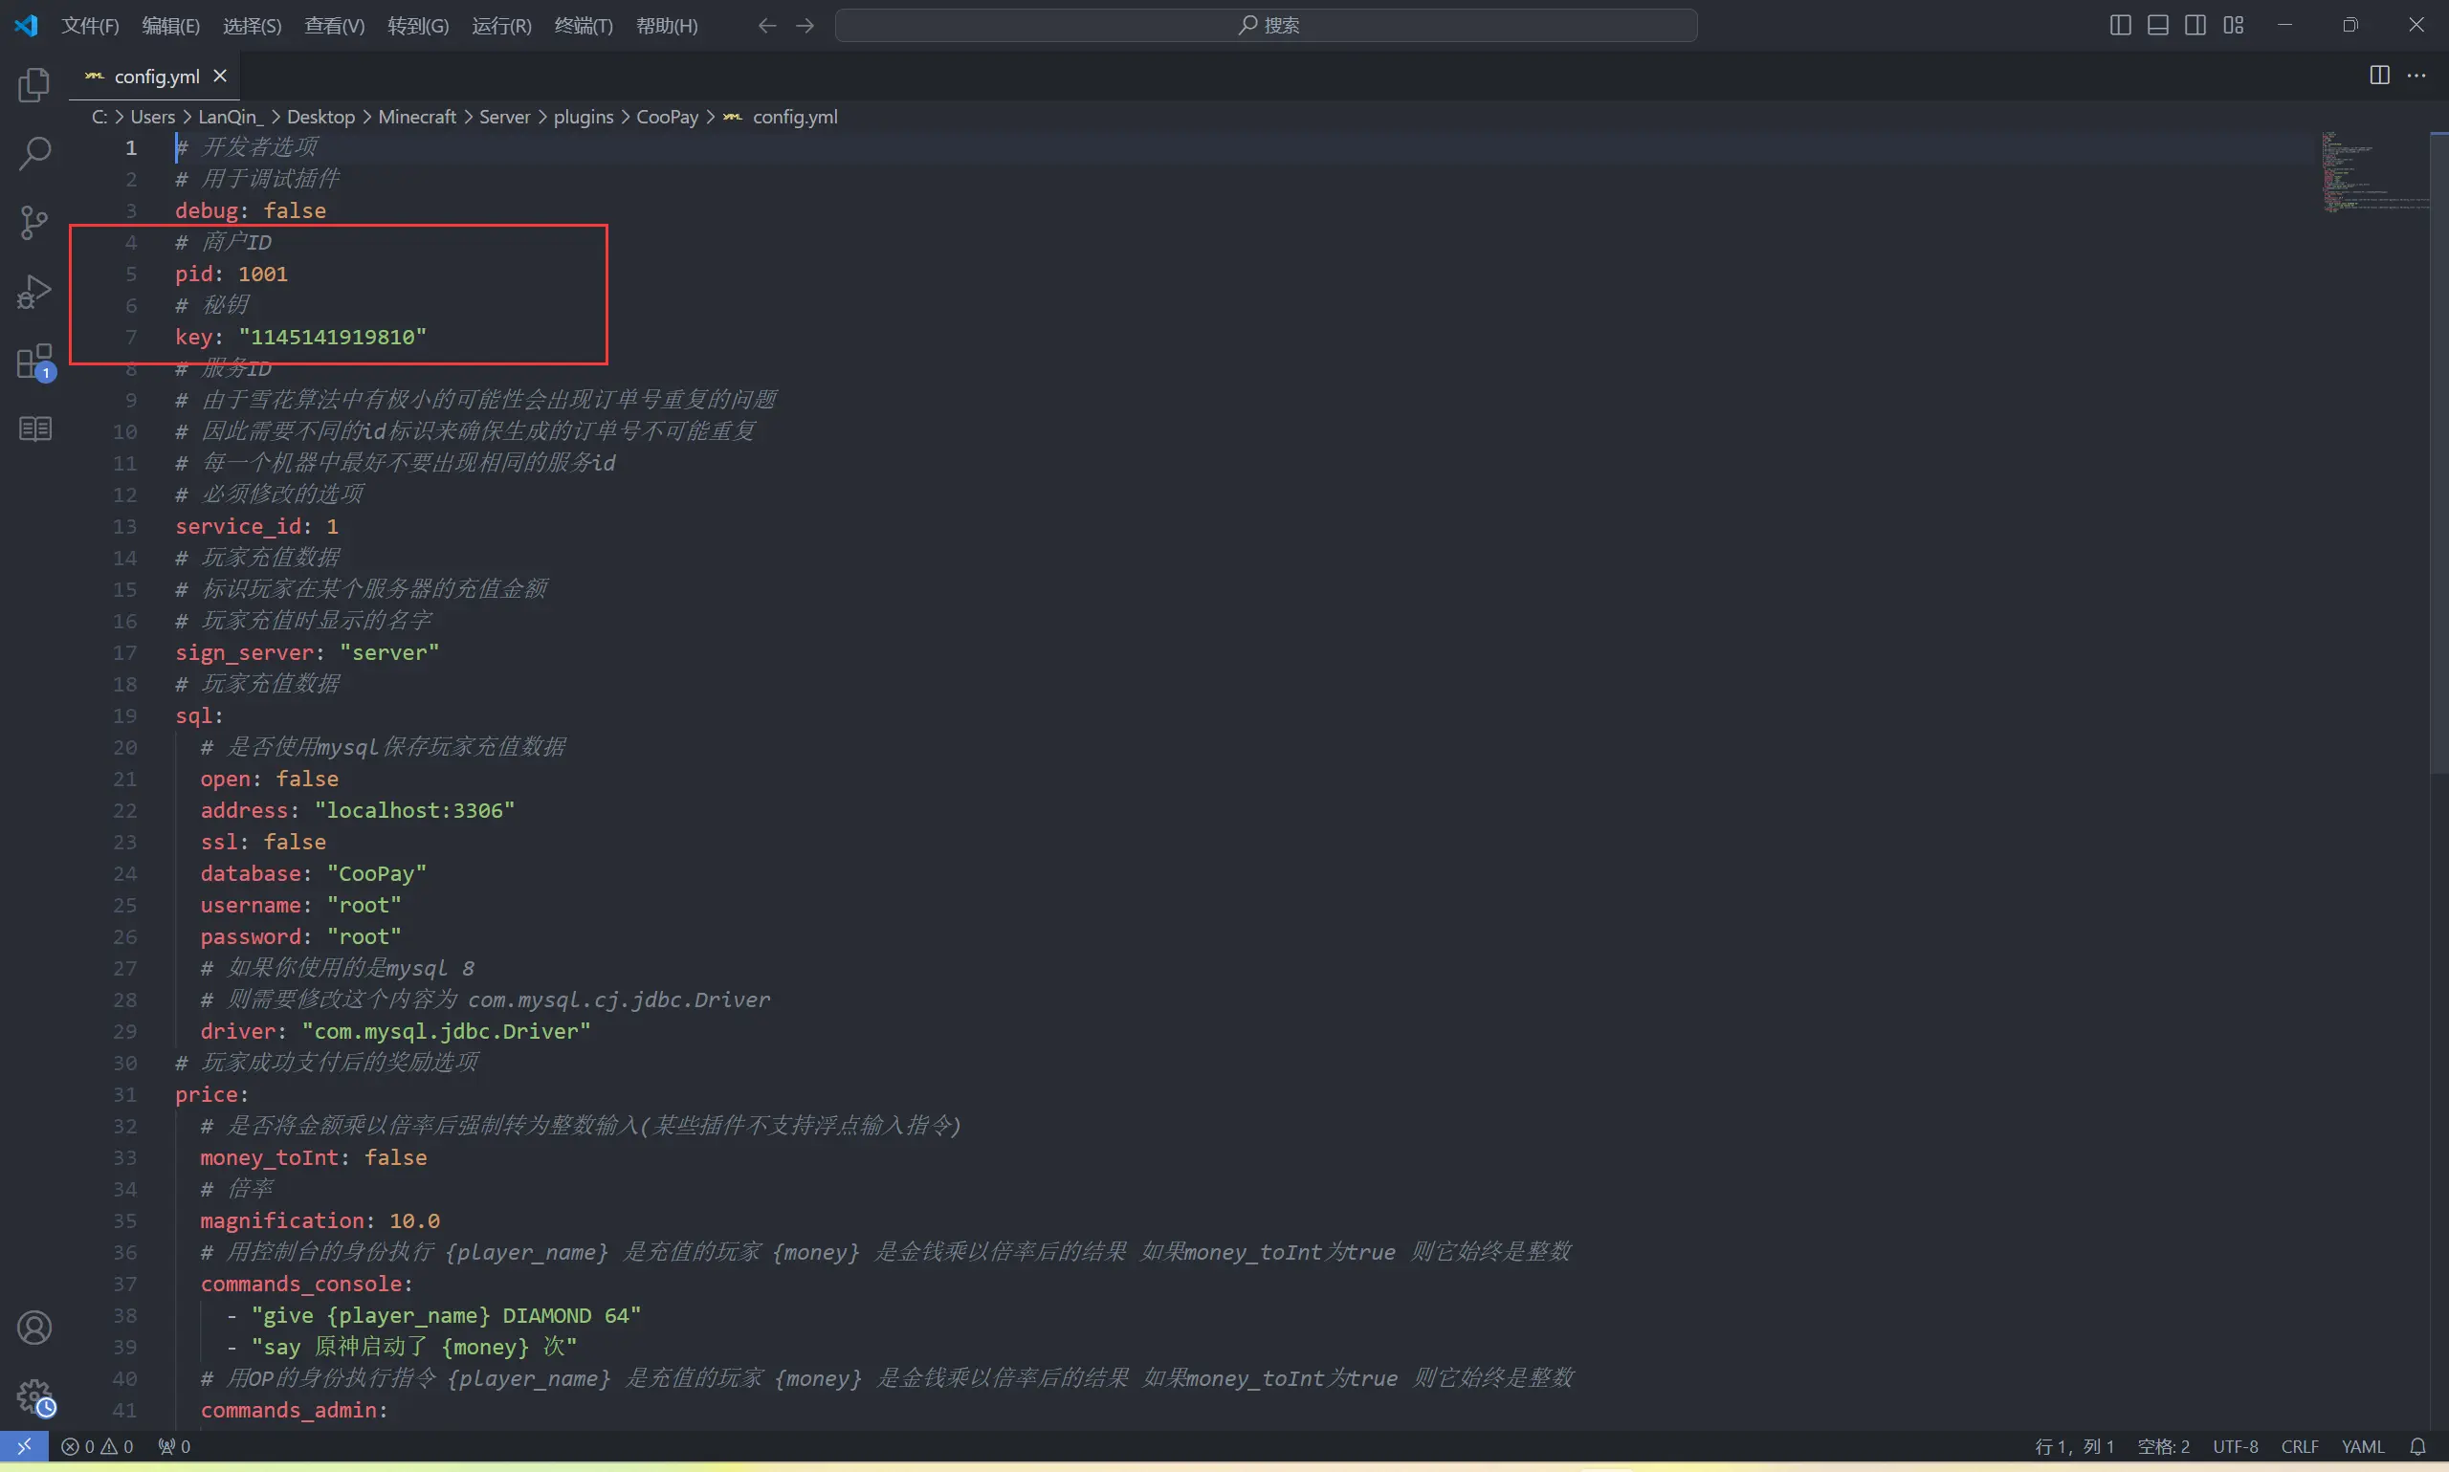
Task: Open the Search sidebar icon
Action: click(x=33, y=154)
